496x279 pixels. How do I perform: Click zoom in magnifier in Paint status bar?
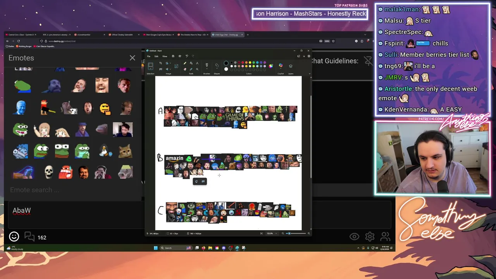[309, 233]
